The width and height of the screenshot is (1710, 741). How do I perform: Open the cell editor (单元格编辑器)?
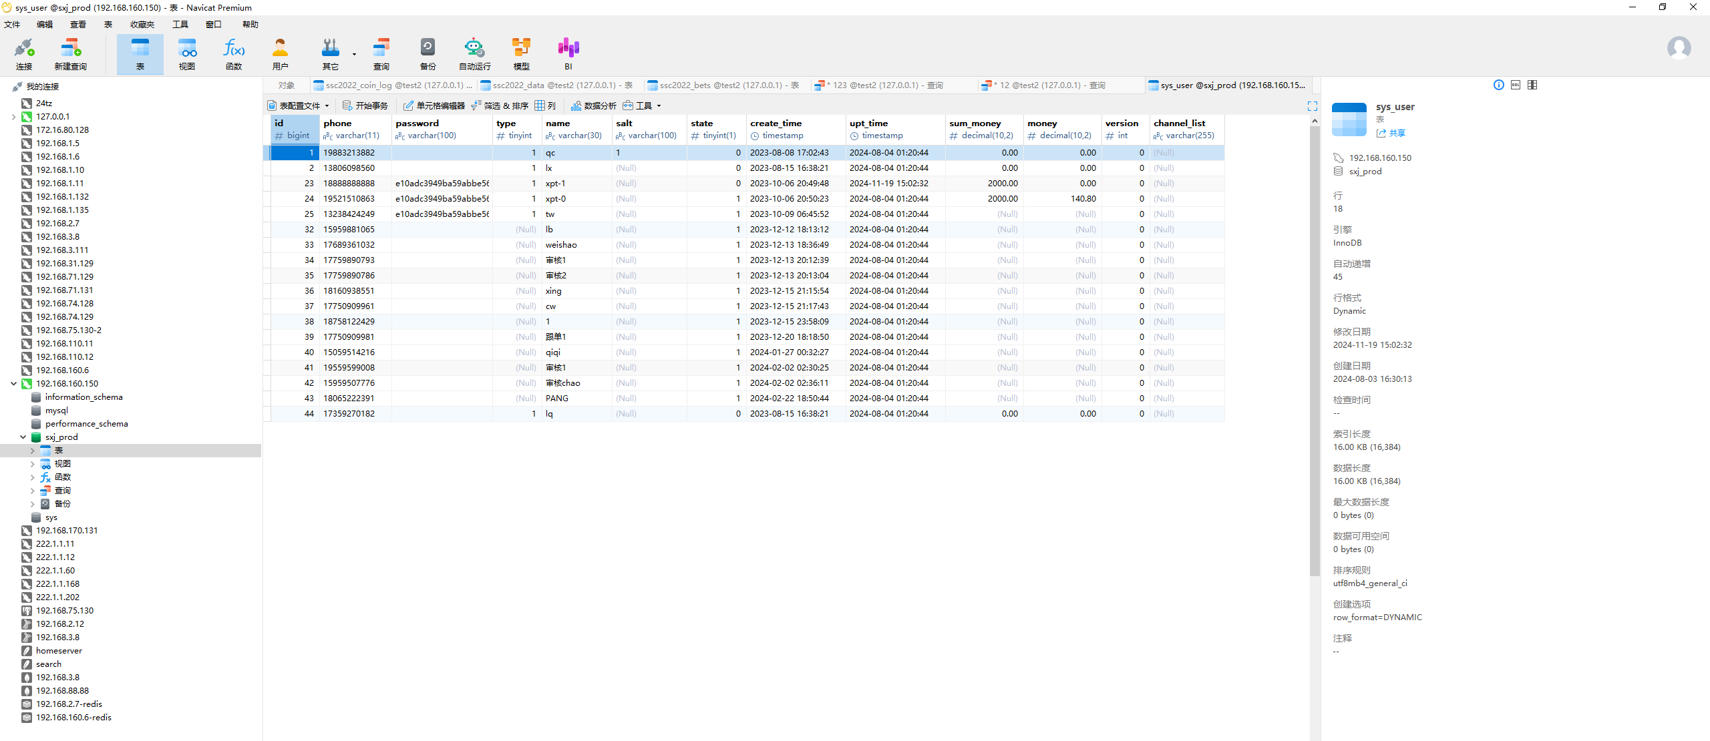click(434, 105)
